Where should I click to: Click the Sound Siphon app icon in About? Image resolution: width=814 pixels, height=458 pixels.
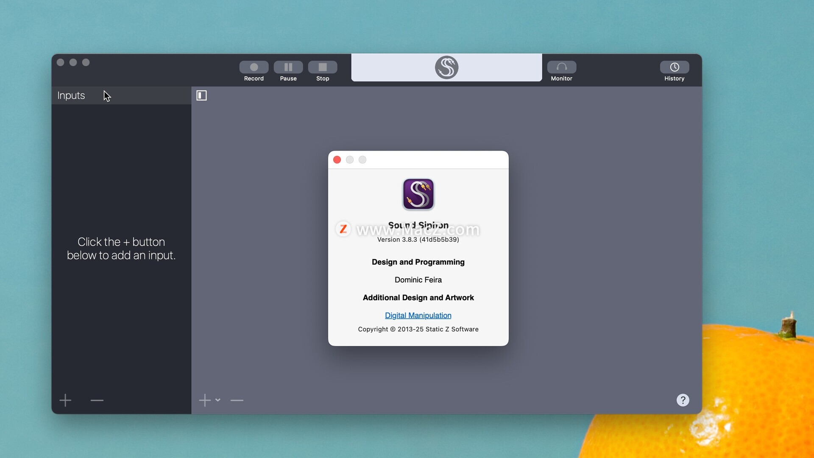pyautogui.click(x=418, y=194)
